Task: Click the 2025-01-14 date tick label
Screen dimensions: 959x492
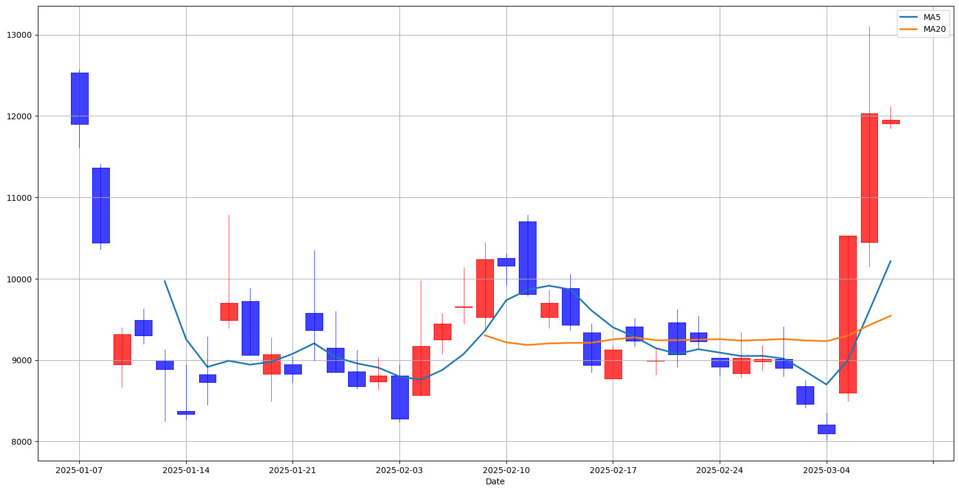Action: point(186,470)
